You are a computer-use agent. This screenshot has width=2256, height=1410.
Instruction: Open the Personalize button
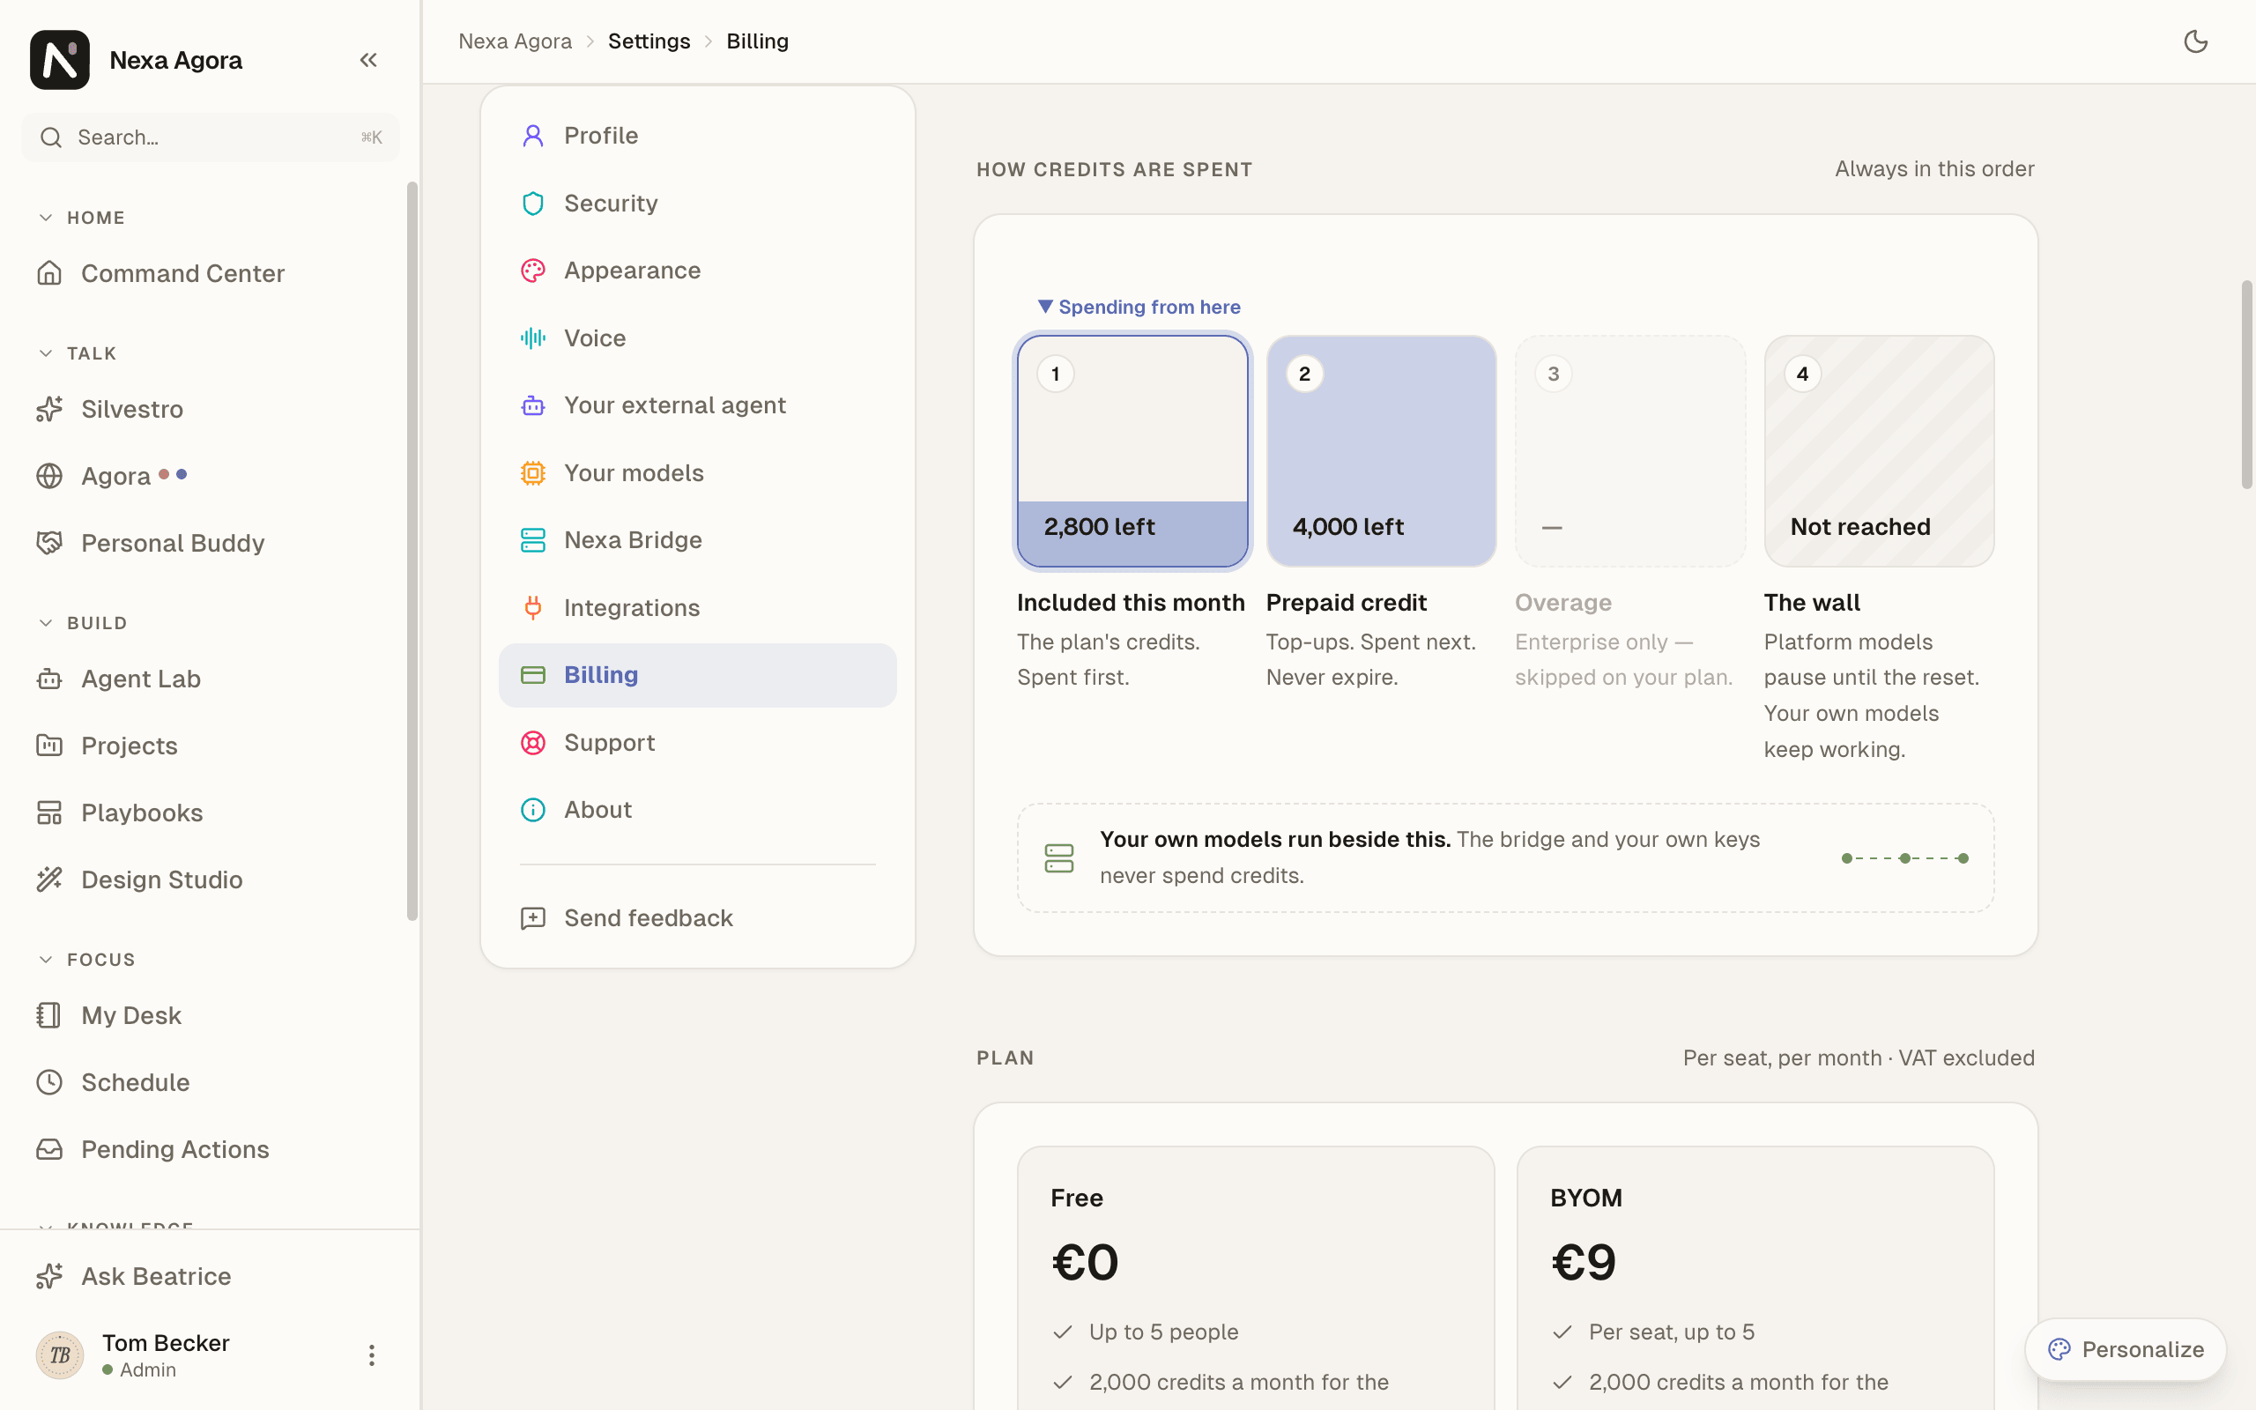[x=2126, y=1349]
